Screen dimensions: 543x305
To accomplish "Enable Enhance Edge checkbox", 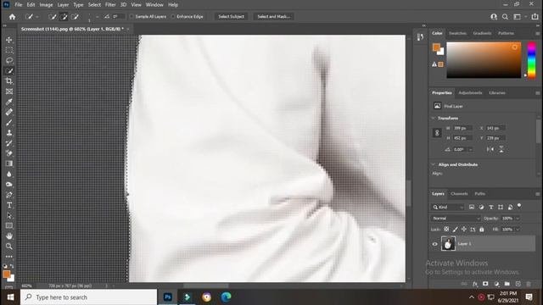I will point(173,17).
